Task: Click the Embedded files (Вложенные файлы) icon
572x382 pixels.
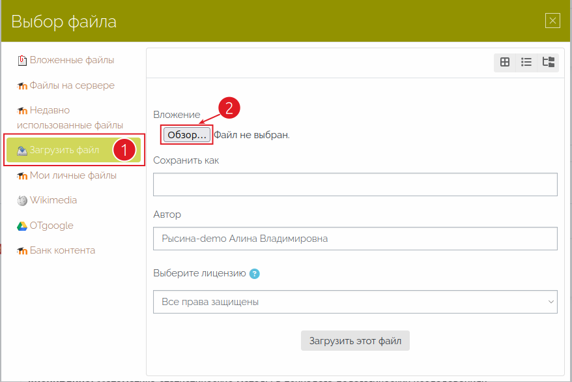Action: tap(22, 61)
